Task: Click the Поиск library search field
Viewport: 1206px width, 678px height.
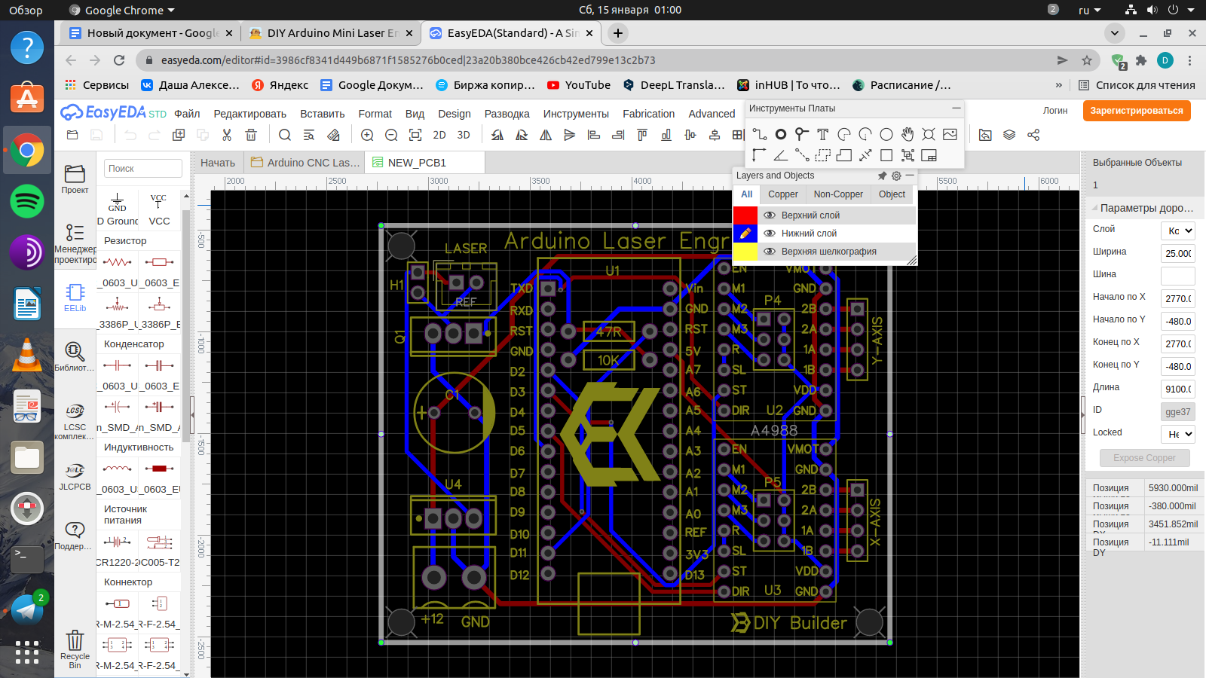Action: (143, 169)
